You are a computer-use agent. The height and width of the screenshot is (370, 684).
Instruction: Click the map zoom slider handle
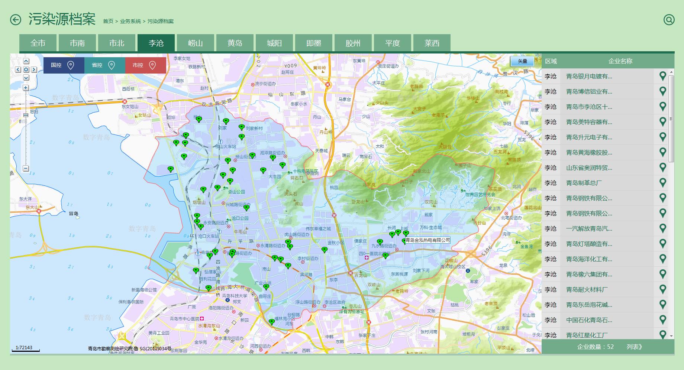[x=26, y=116]
